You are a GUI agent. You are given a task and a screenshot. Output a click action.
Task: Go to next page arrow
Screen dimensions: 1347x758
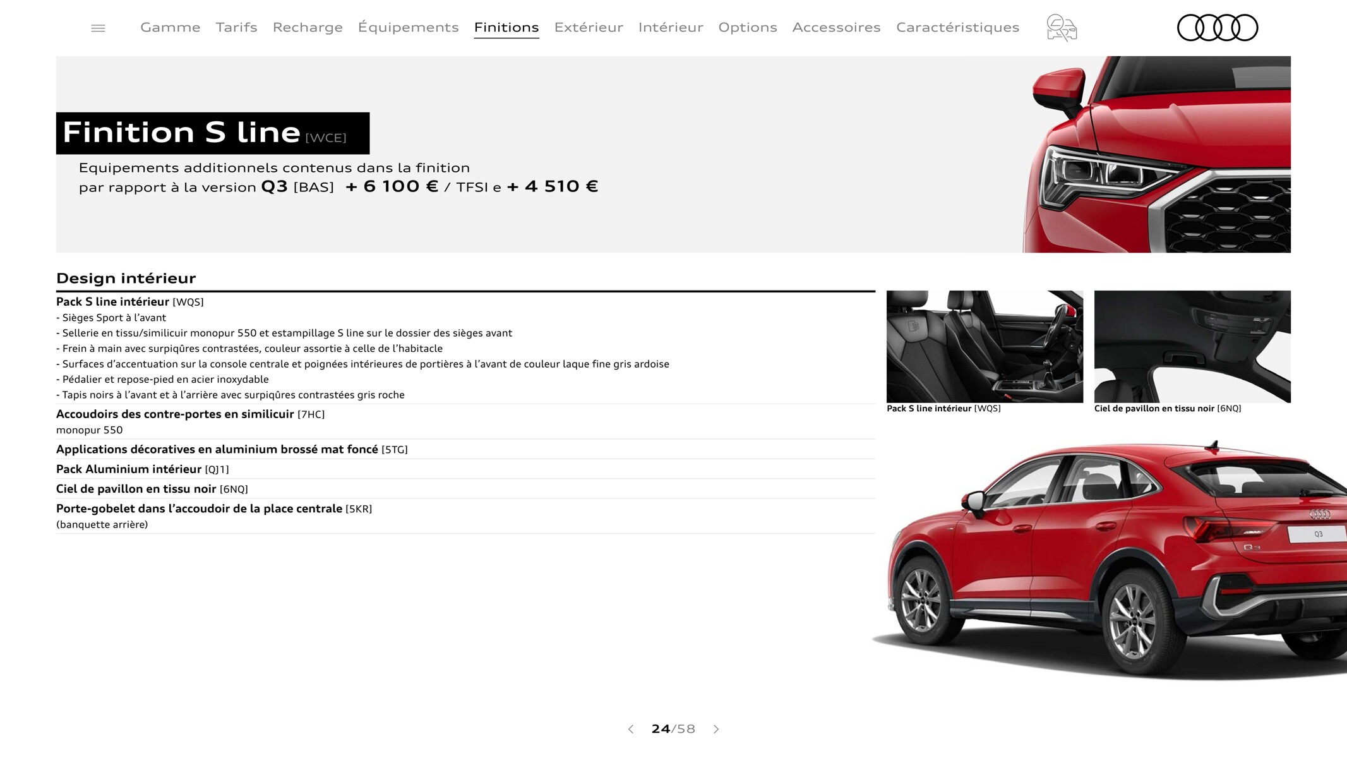tap(716, 729)
